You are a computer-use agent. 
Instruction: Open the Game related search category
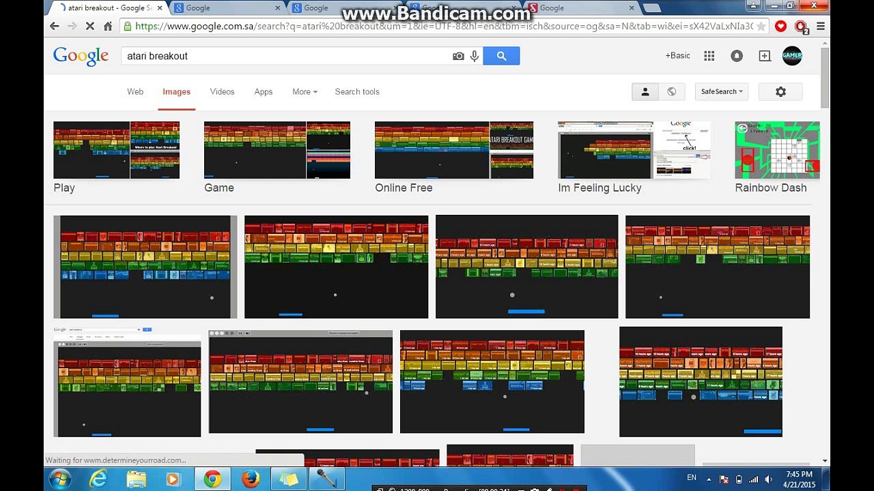[277, 158]
